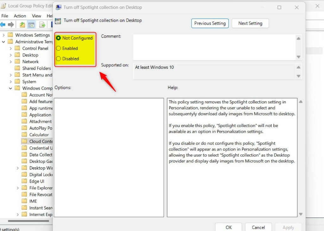Open the File menu
Screen dimensions: 324x231
pos(4,16)
